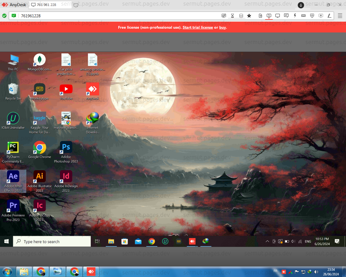Screen dimensions: 346x277
Task: Switch the remote display to Monitor 1
Action: click(x=269, y=15)
